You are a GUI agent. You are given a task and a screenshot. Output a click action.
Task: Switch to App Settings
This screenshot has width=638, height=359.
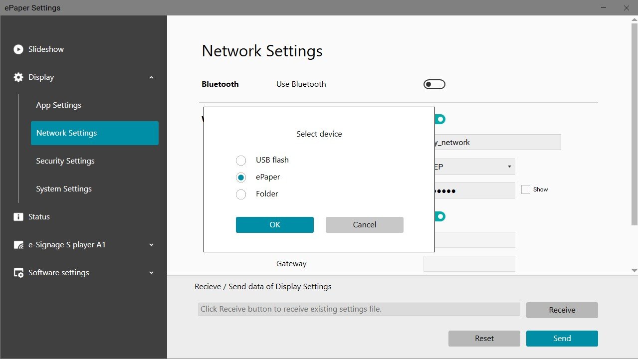click(58, 105)
